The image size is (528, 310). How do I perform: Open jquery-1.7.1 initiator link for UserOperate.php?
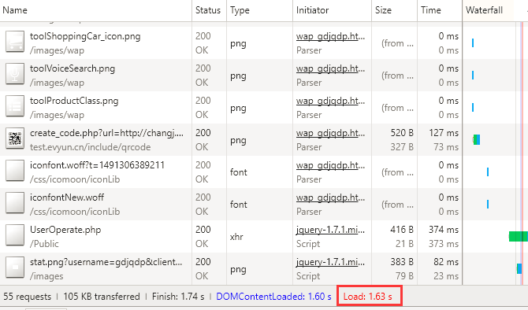[330, 230]
